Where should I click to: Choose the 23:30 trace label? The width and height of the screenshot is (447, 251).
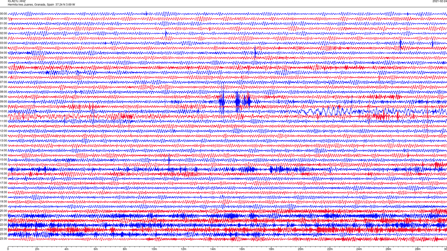pyautogui.click(x=3, y=238)
